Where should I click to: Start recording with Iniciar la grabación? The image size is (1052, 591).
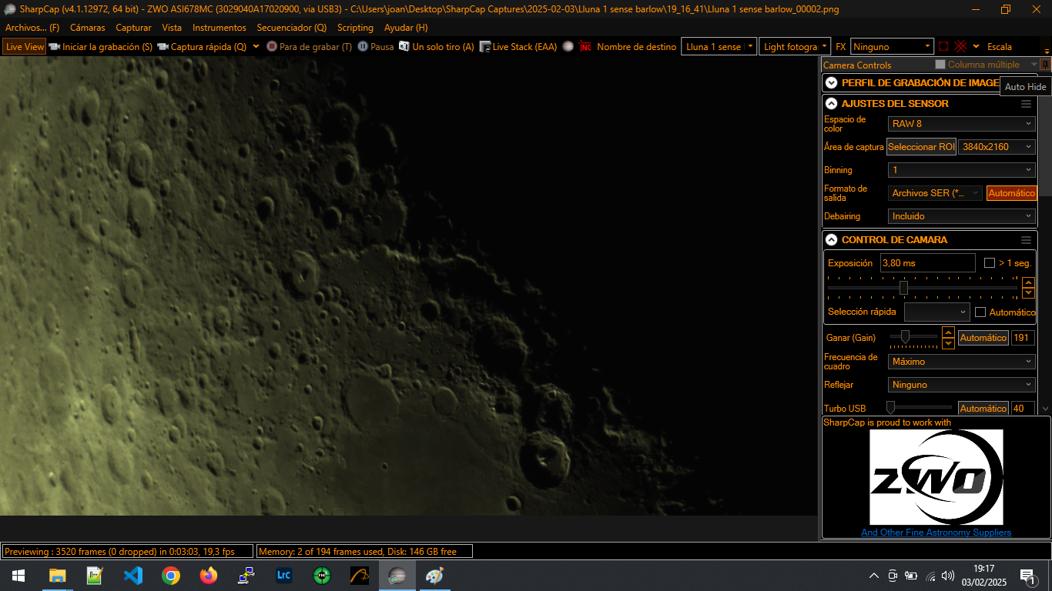click(100, 46)
